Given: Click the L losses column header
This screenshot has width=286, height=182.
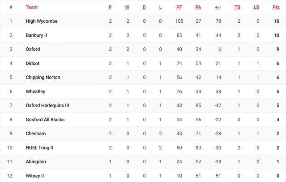Looking at the screenshot, I should [160, 8].
